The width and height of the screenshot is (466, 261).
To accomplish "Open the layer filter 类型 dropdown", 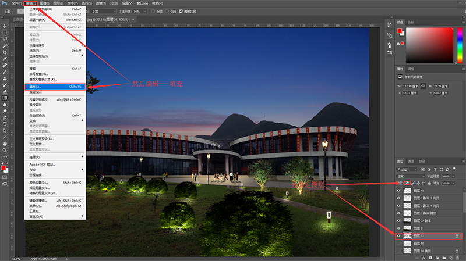I will tap(405, 169).
